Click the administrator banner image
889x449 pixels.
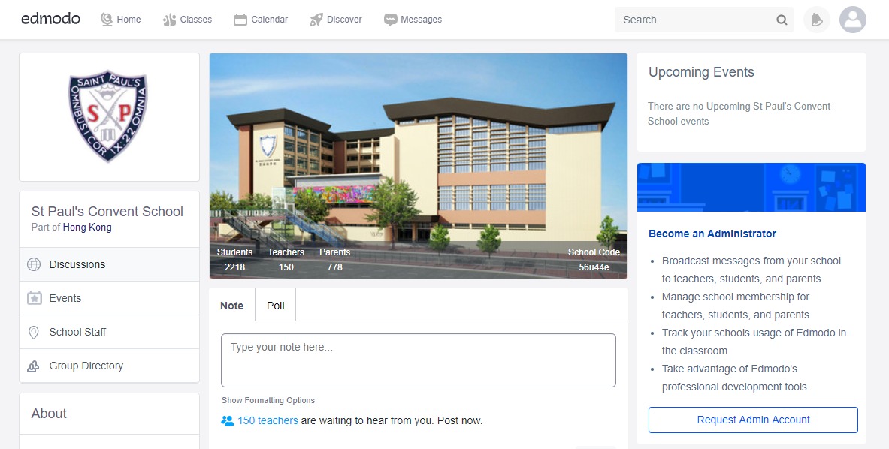click(x=751, y=188)
